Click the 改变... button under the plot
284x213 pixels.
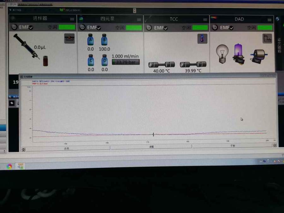[x=68, y=148]
